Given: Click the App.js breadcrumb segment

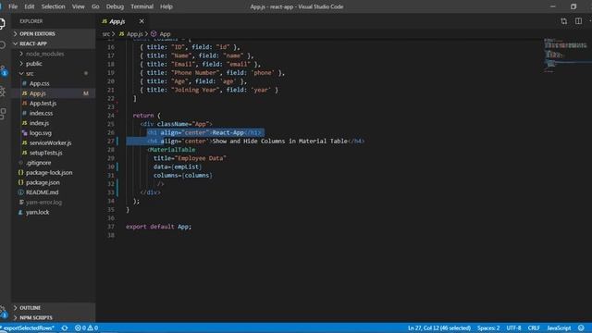Looking at the screenshot, I should [x=131, y=34].
